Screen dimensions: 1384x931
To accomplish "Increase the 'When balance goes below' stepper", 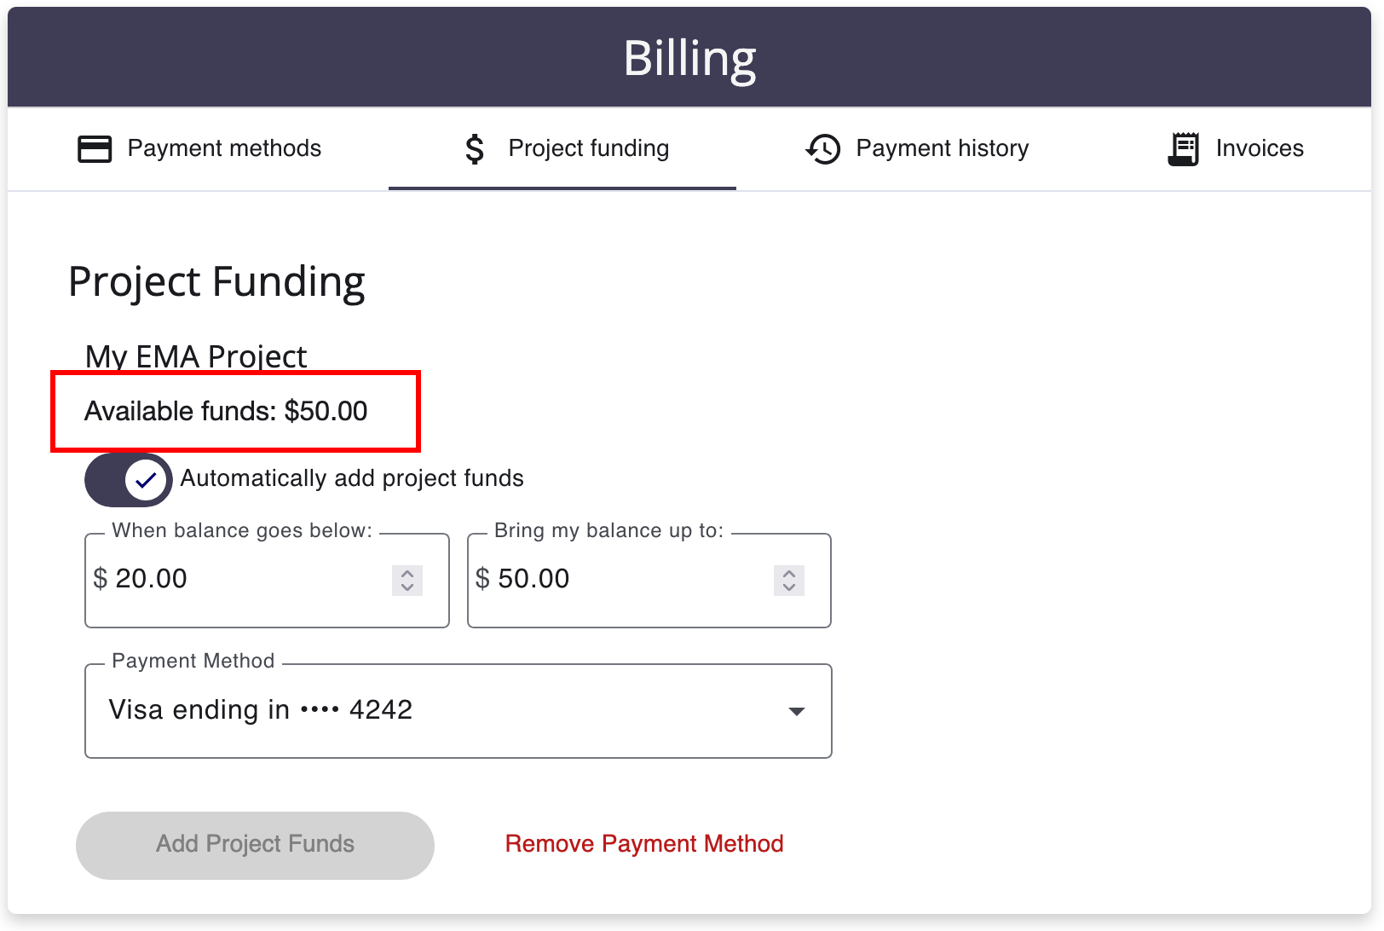I will pos(407,574).
